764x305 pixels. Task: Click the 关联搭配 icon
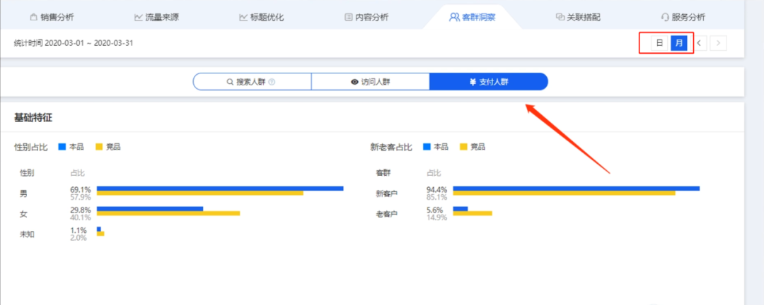[x=560, y=18]
